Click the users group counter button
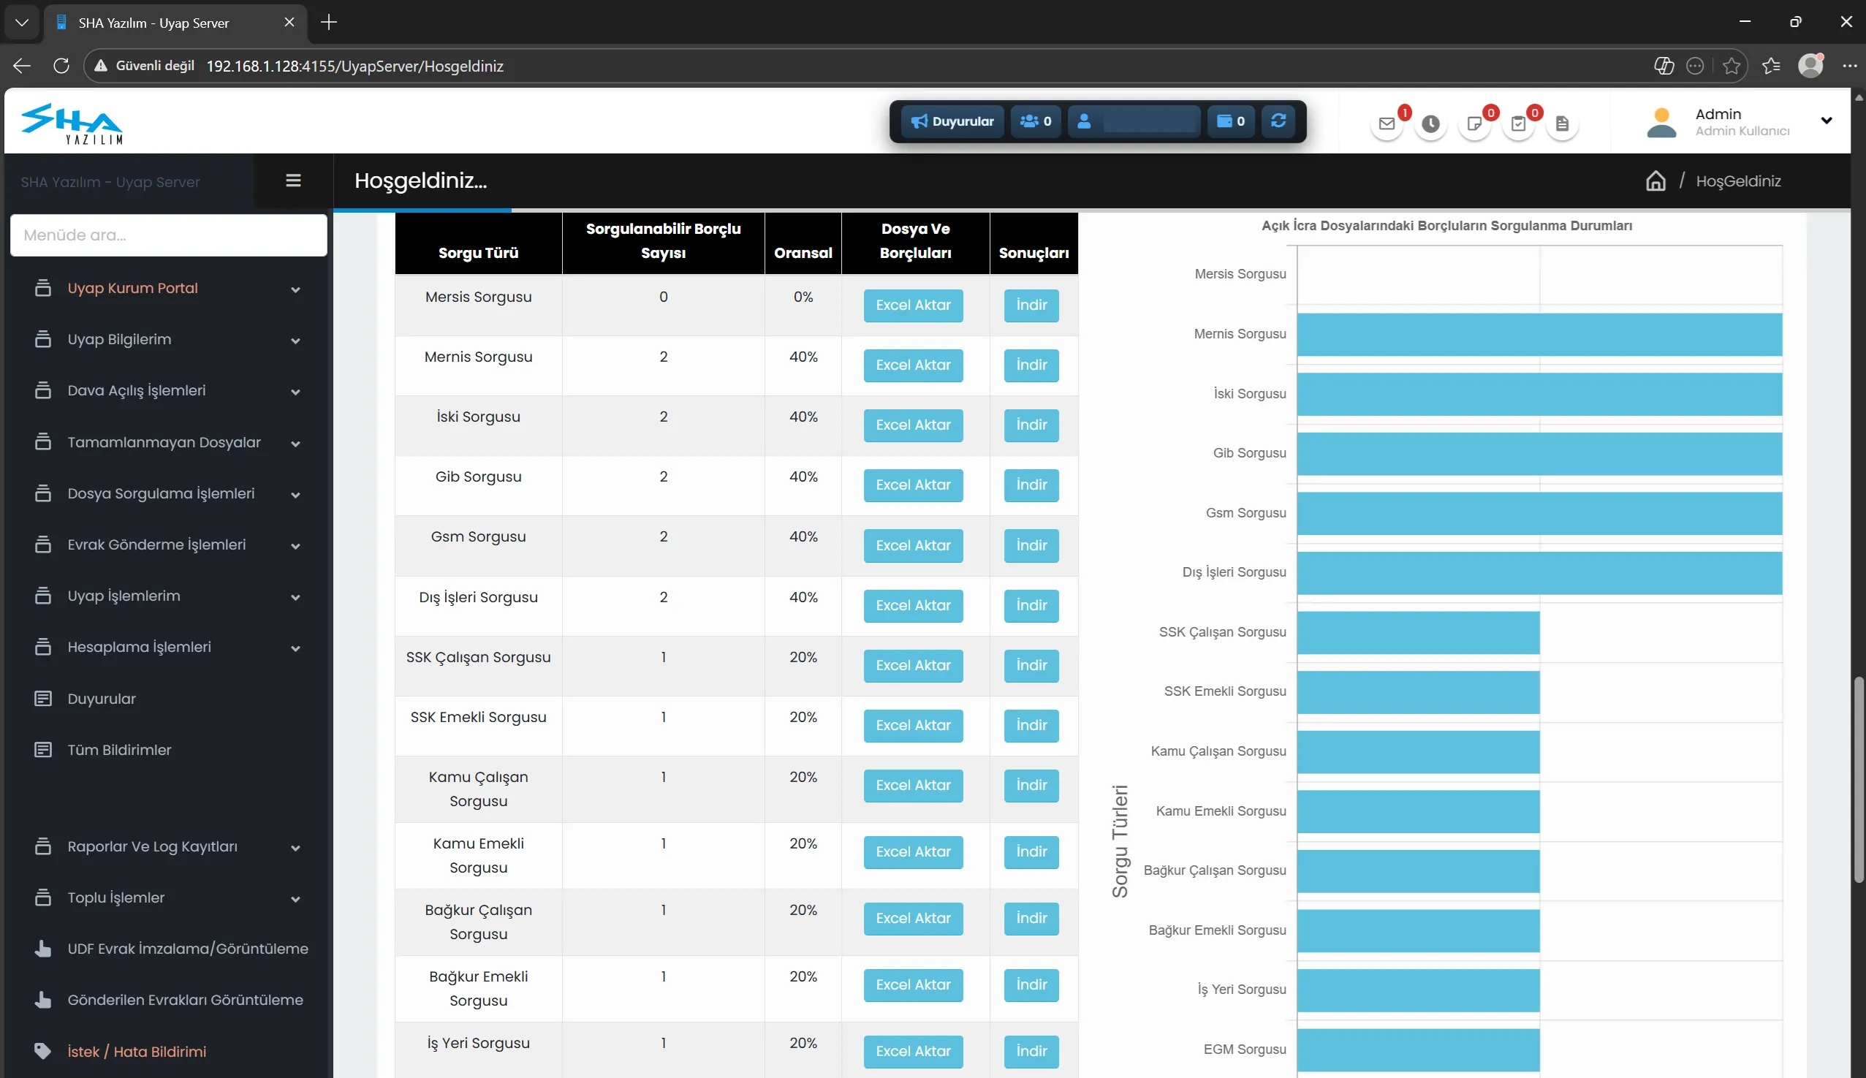The width and height of the screenshot is (1866, 1078). [x=1035, y=121]
